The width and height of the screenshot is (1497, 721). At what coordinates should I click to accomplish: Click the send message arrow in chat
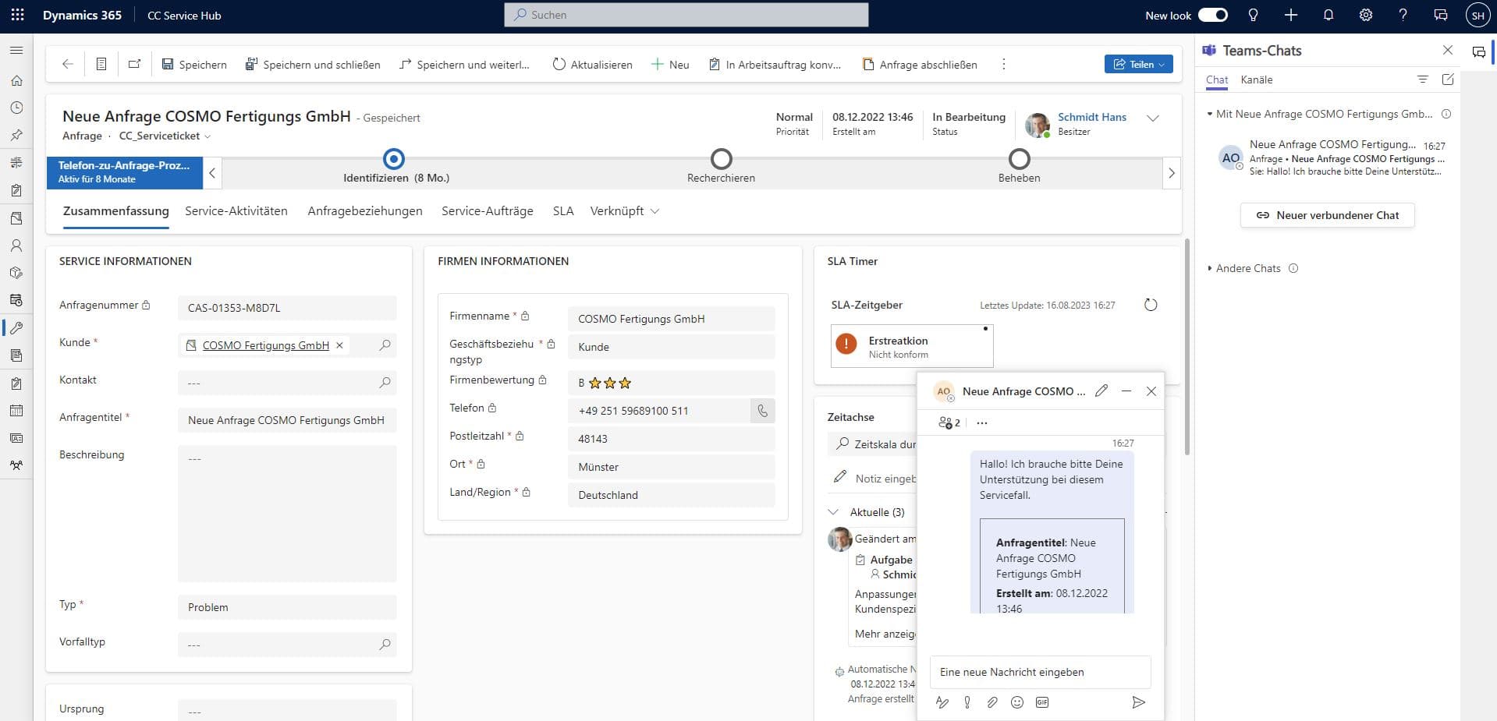tap(1138, 702)
